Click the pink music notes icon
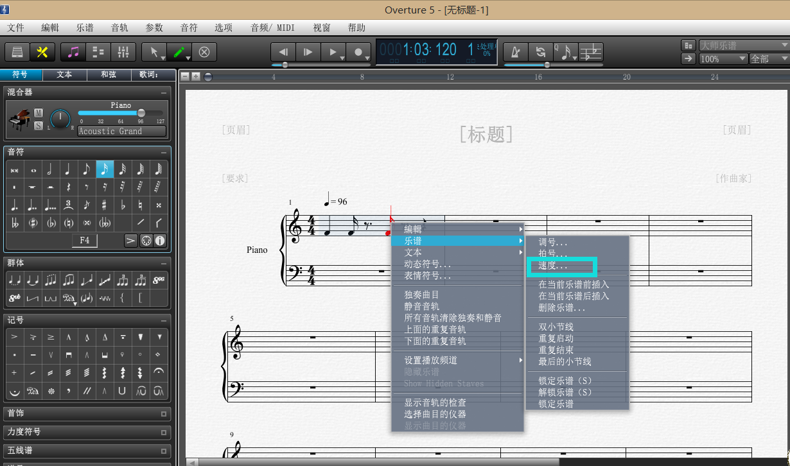Screen dimensions: 790x466 [73, 52]
